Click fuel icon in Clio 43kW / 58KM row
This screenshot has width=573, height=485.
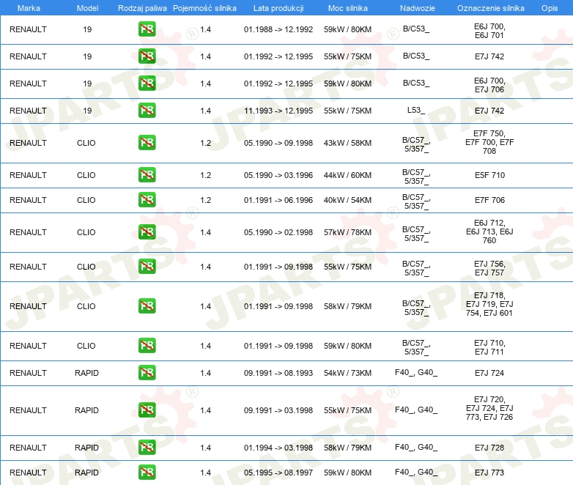147,143
